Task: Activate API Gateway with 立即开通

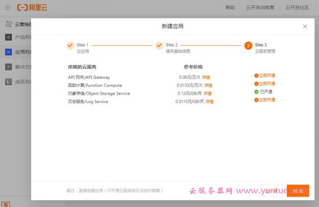Action: coord(265,76)
